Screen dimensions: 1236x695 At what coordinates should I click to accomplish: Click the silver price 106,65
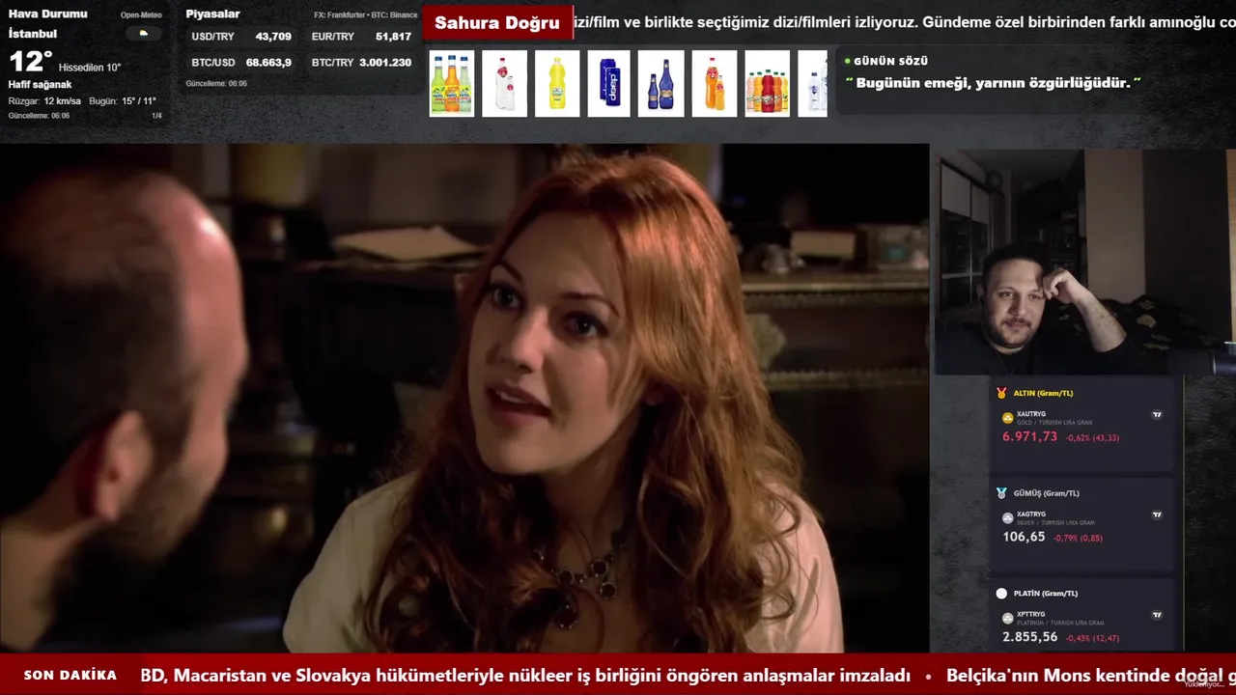[1024, 538]
